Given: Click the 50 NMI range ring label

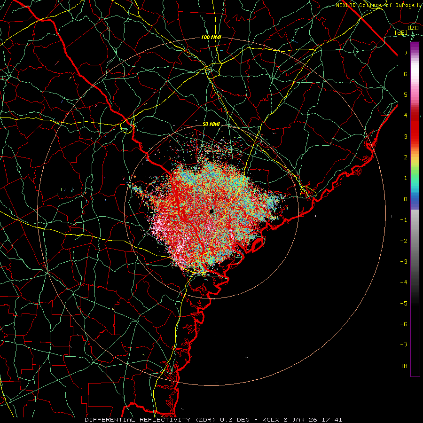Looking at the screenshot, I should pos(211,124).
